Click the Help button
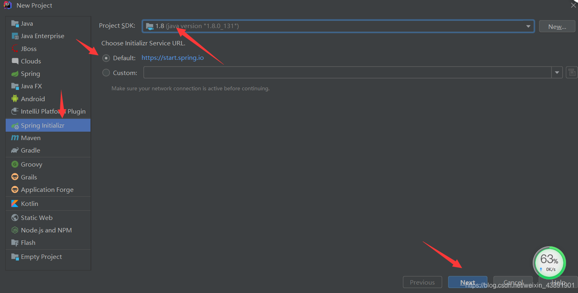The image size is (578, 293). pyautogui.click(x=558, y=282)
